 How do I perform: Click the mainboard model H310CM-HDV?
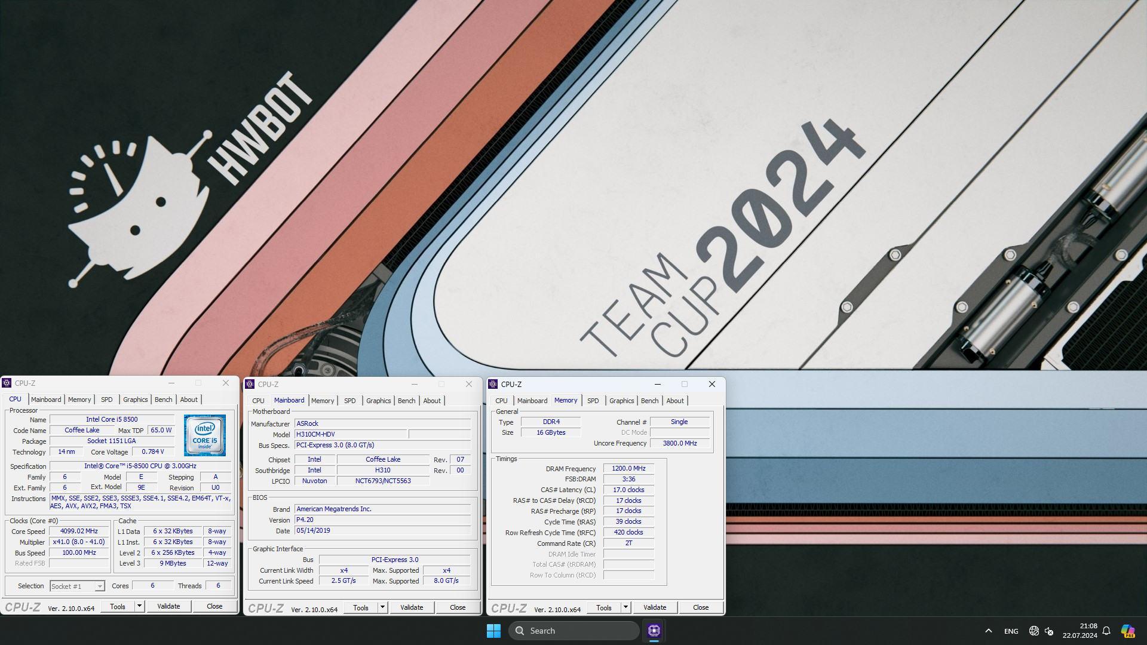coord(351,434)
